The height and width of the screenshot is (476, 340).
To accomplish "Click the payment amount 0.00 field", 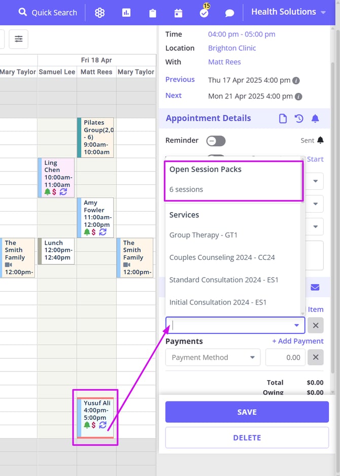I will pyautogui.click(x=285, y=357).
